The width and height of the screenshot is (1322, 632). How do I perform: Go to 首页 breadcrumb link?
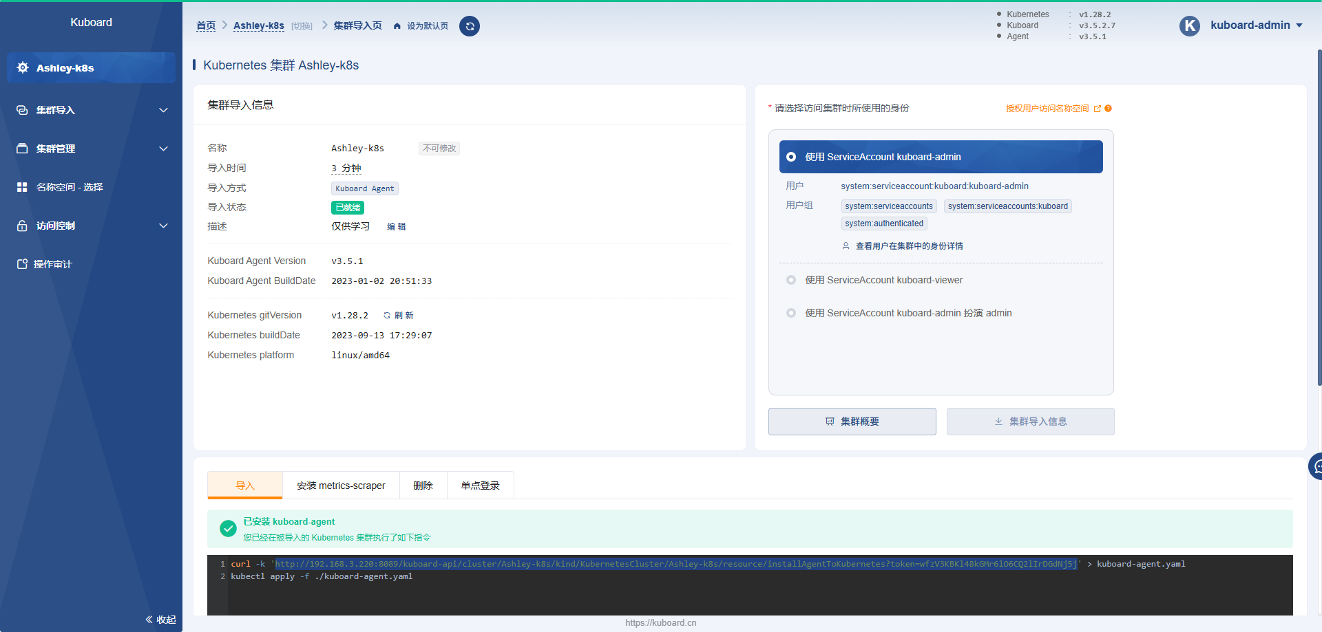pyautogui.click(x=206, y=25)
